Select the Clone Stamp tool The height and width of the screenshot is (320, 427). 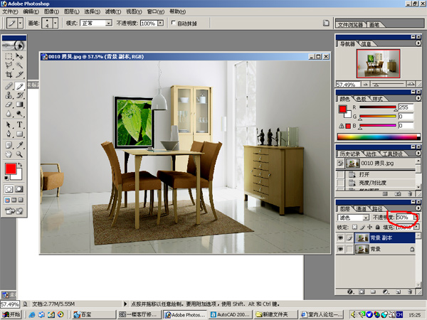click(9, 95)
